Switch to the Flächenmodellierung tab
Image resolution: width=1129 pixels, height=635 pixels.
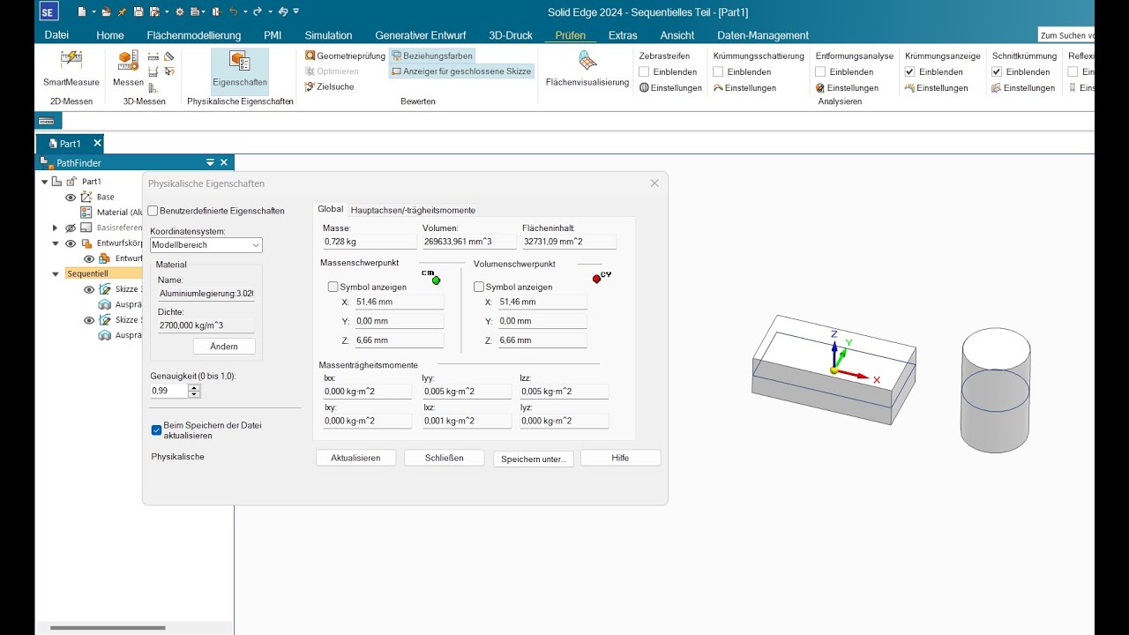click(x=194, y=35)
